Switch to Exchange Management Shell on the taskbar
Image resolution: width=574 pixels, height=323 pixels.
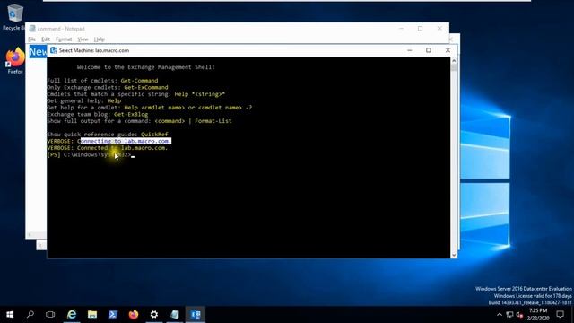click(x=196, y=315)
